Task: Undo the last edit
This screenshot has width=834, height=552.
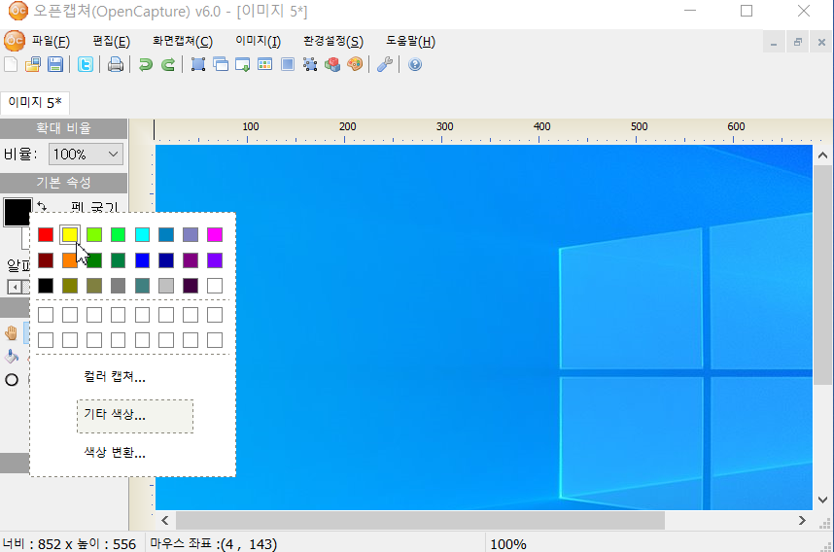Action: (x=145, y=64)
